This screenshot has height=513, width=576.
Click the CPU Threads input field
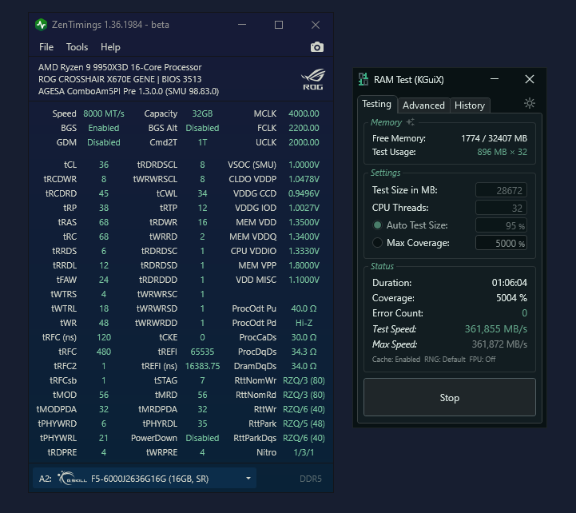click(501, 208)
